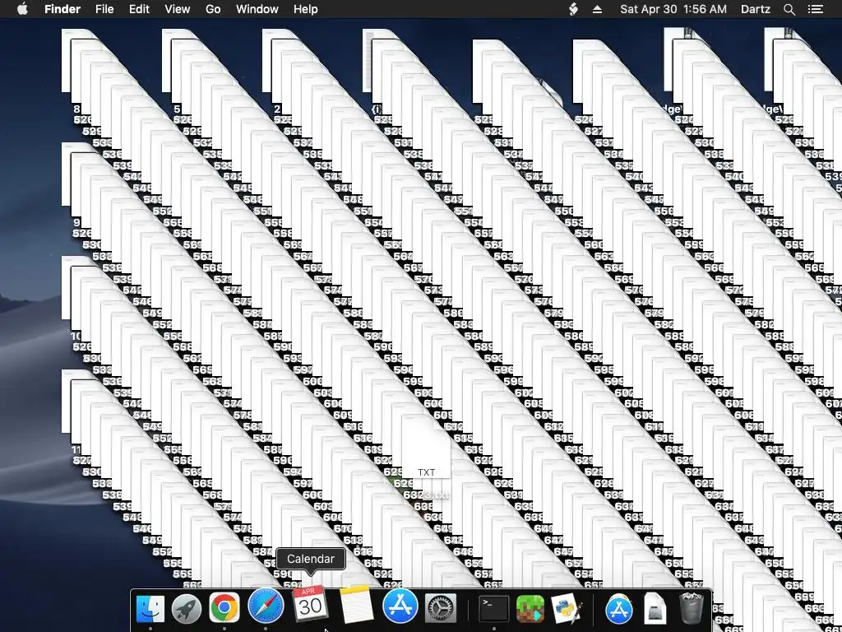Open the Dartz user menu
This screenshot has width=842, height=632.
click(x=756, y=9)
